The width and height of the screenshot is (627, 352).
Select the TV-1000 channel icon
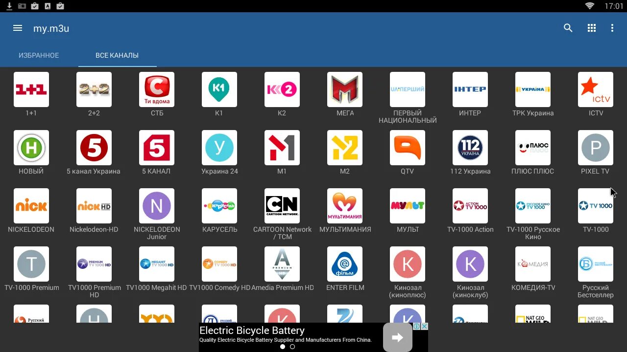596,206
